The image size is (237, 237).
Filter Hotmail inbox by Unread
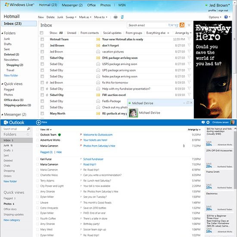72,33
